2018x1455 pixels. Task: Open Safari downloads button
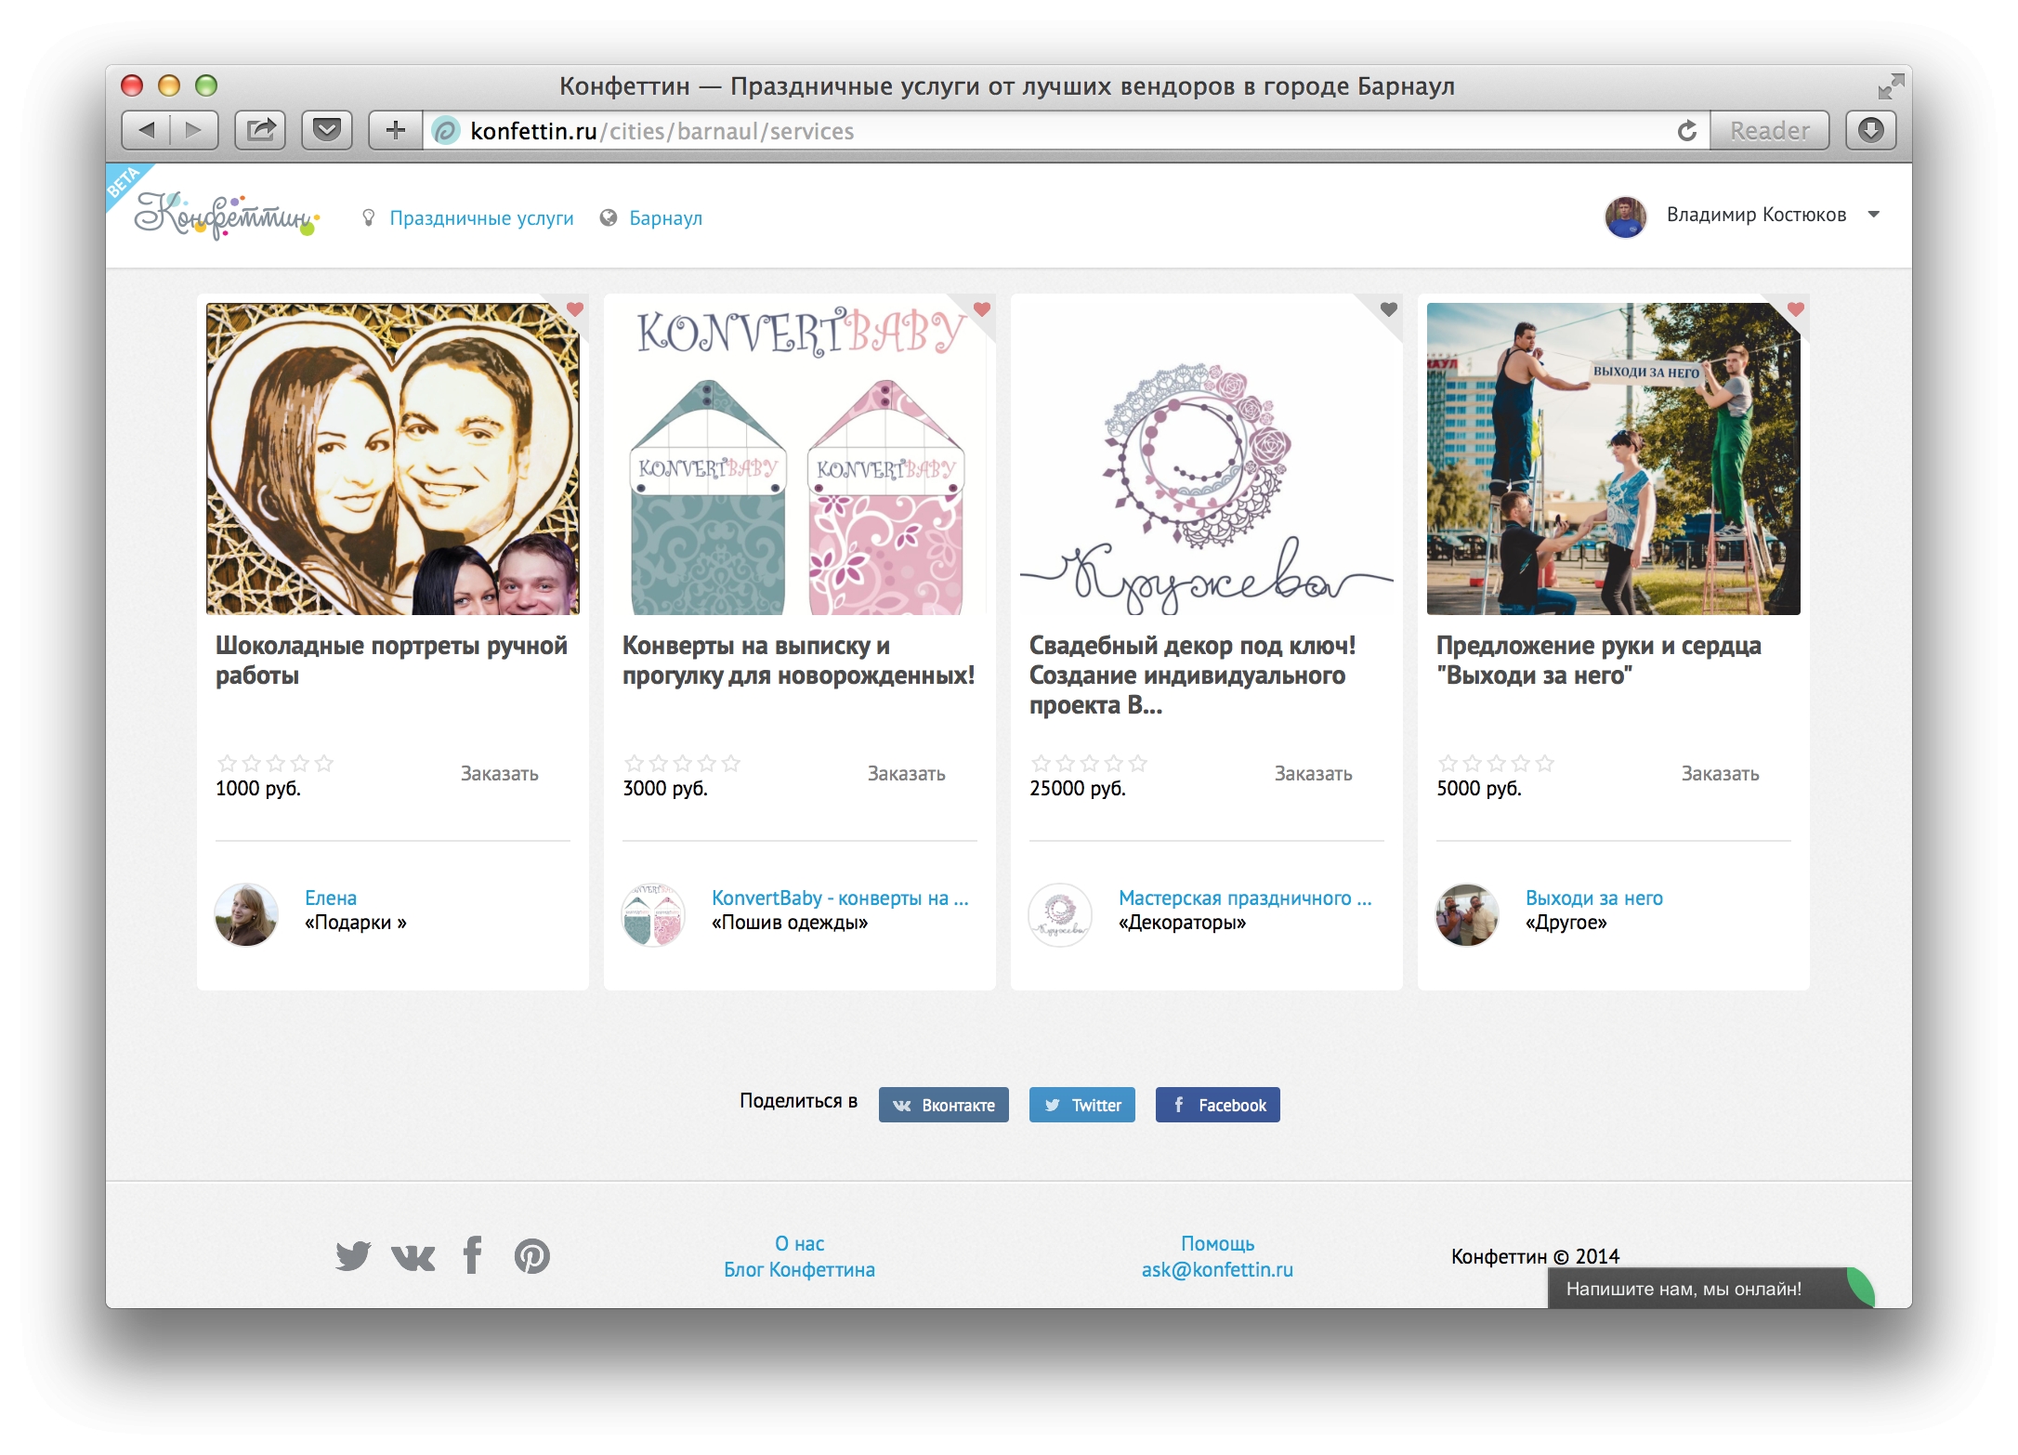(x=1871, y=130)
